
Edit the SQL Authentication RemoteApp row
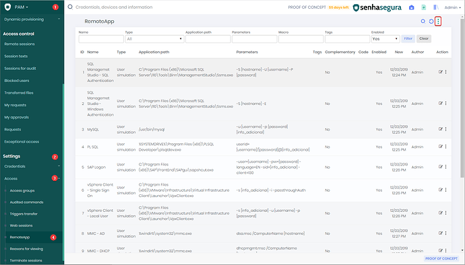point(440,72)
